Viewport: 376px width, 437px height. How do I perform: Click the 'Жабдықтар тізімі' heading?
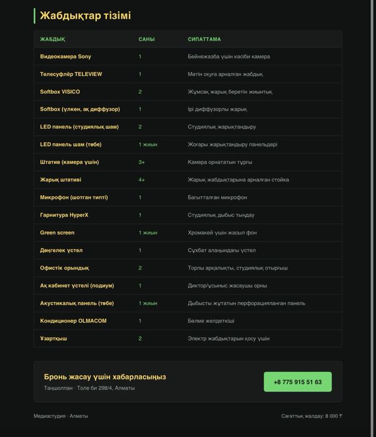pyautogui.click(x=85, y=16)
